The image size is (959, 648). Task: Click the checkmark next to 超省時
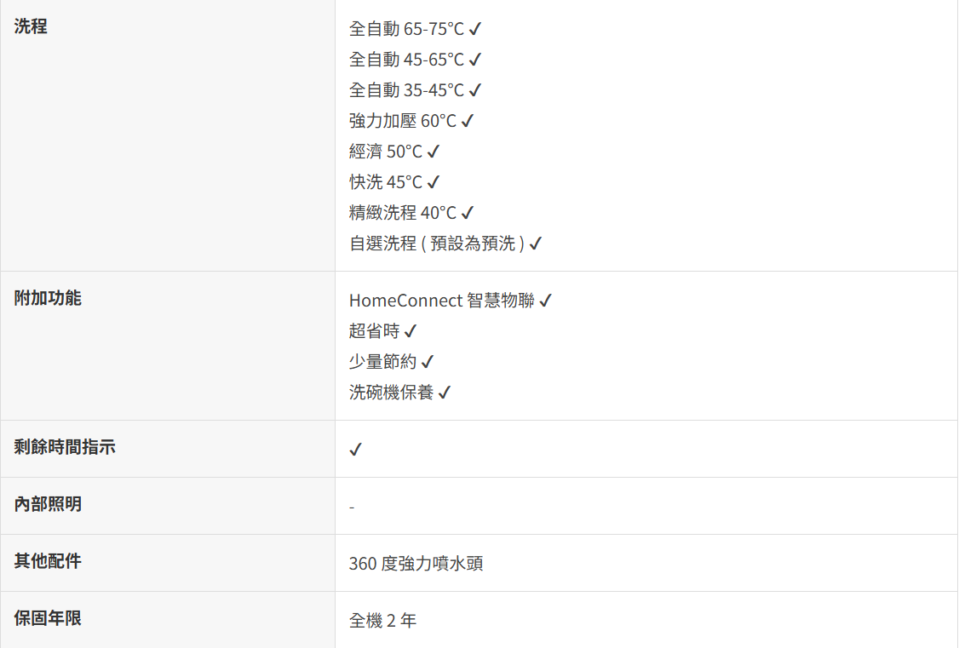pyautogui.click(x=410, y=331)
